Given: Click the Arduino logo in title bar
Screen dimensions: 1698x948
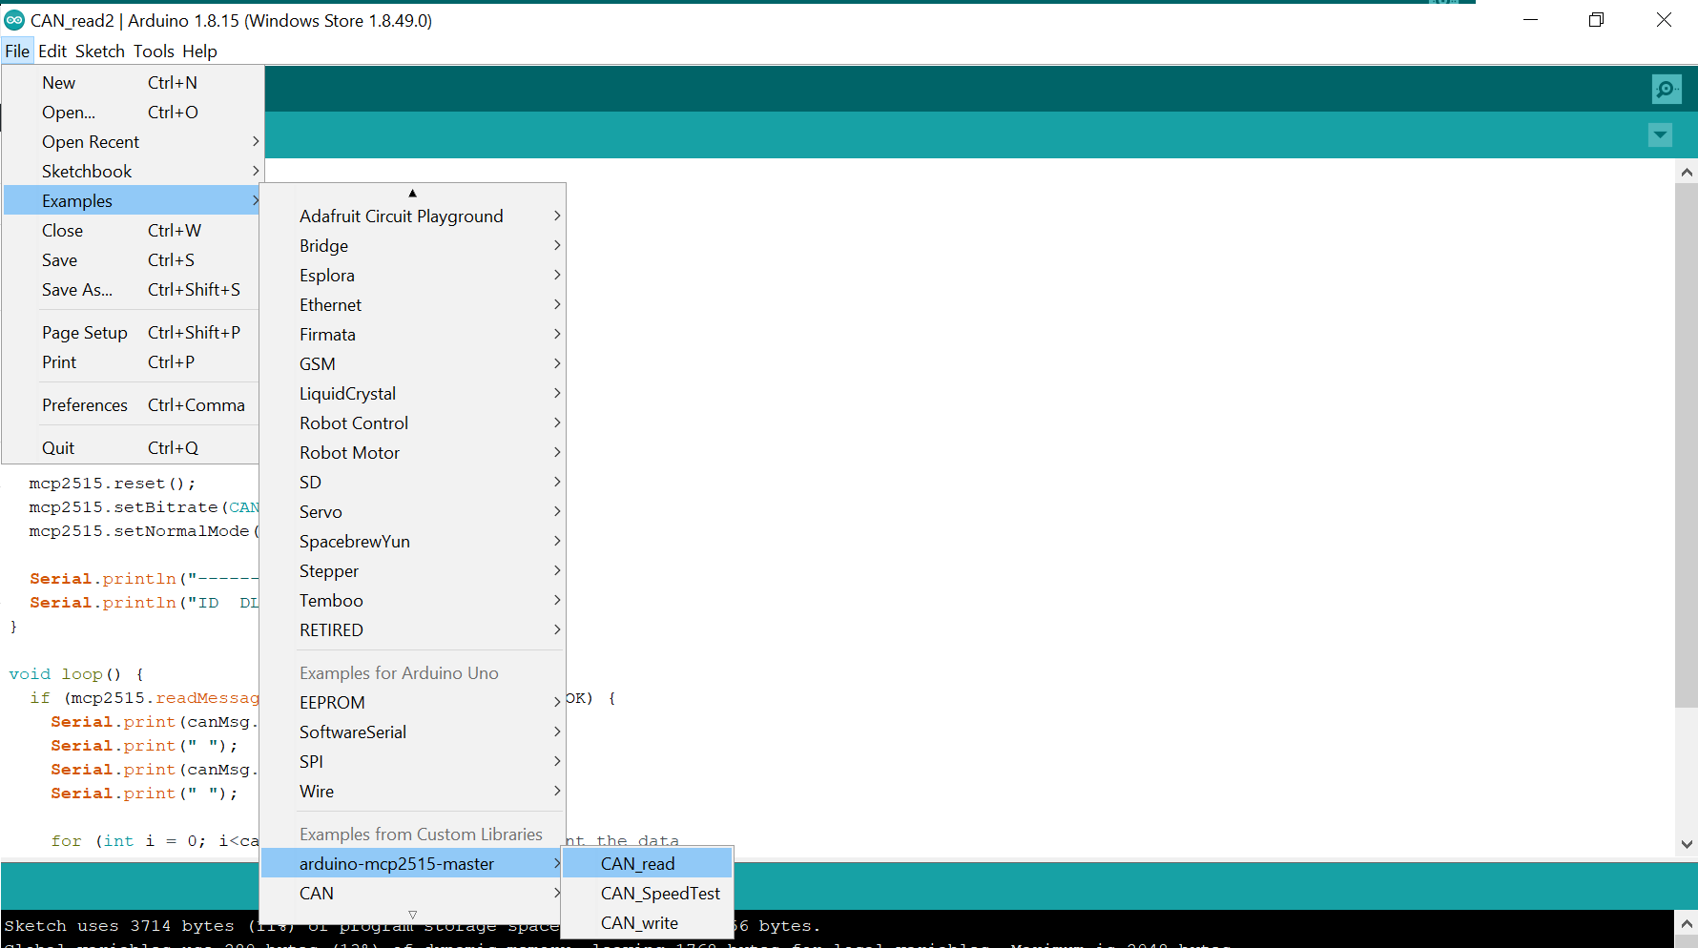Looking at the screenshot, I should coord(14,20).
